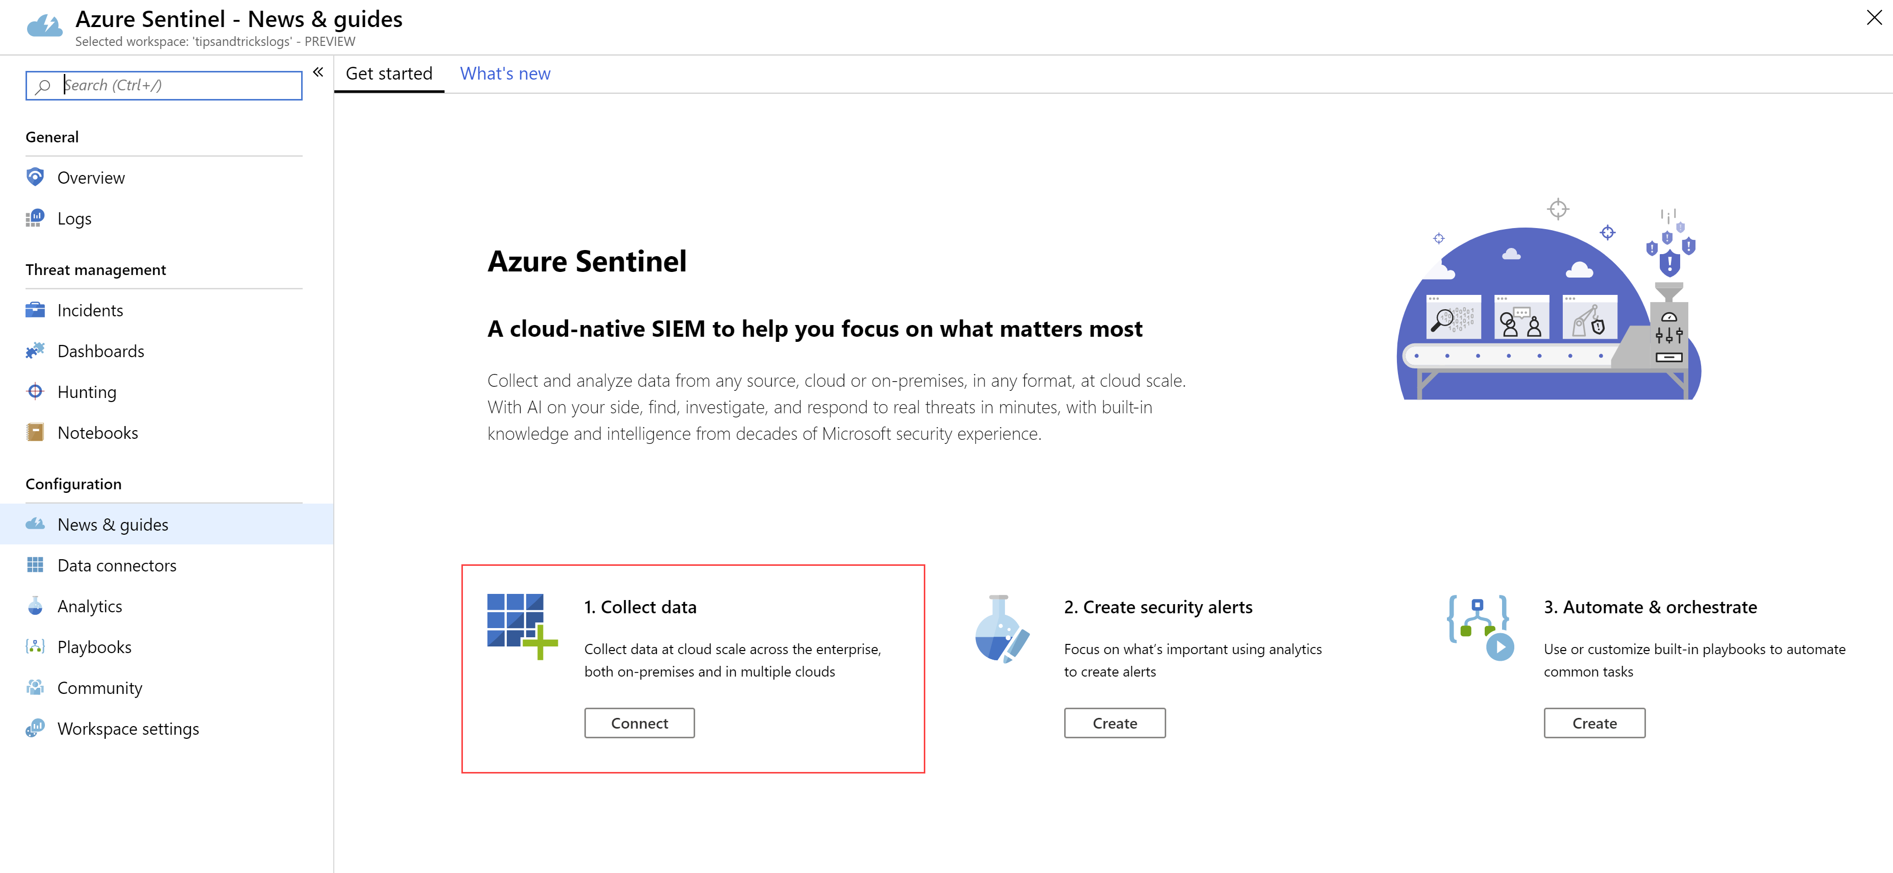Click the Logs chart icon
This screenshot has height=873, width=1893.
coord(35,218)
